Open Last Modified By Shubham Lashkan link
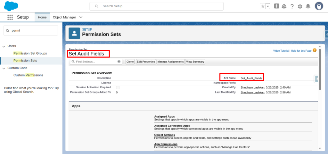The image size is (328, 154). [x=252, y=92]
